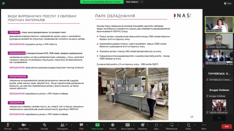234x131 pixels.
Task: Open audio options arrow next to Unmute
Action: 13,125
